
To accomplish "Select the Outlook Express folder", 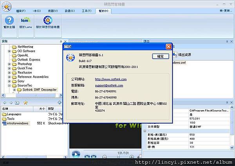I will pos(29,60).
